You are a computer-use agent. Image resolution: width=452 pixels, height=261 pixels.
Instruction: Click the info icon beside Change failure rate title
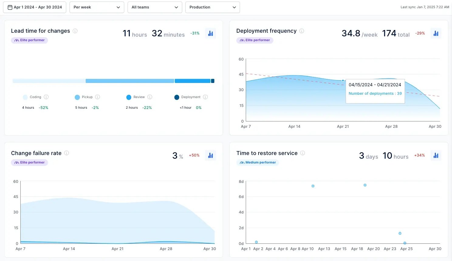coord(67,153)
